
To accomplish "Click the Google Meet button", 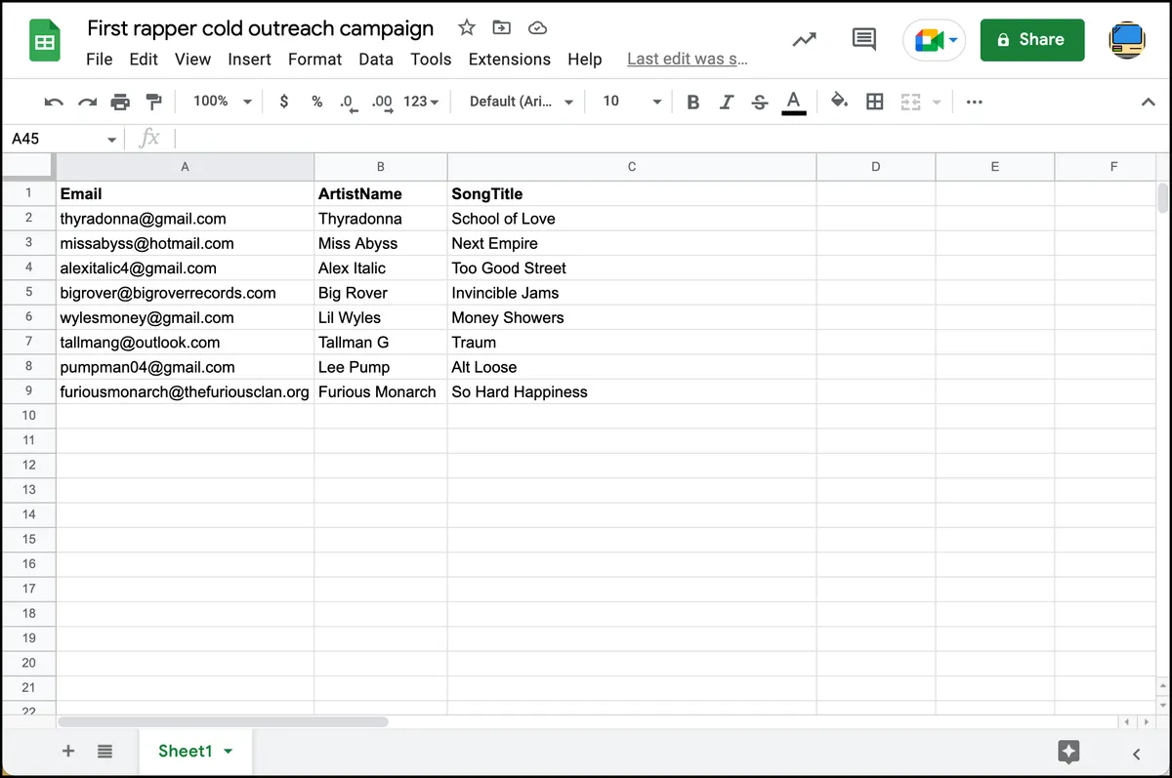I will tap(935, 40).
